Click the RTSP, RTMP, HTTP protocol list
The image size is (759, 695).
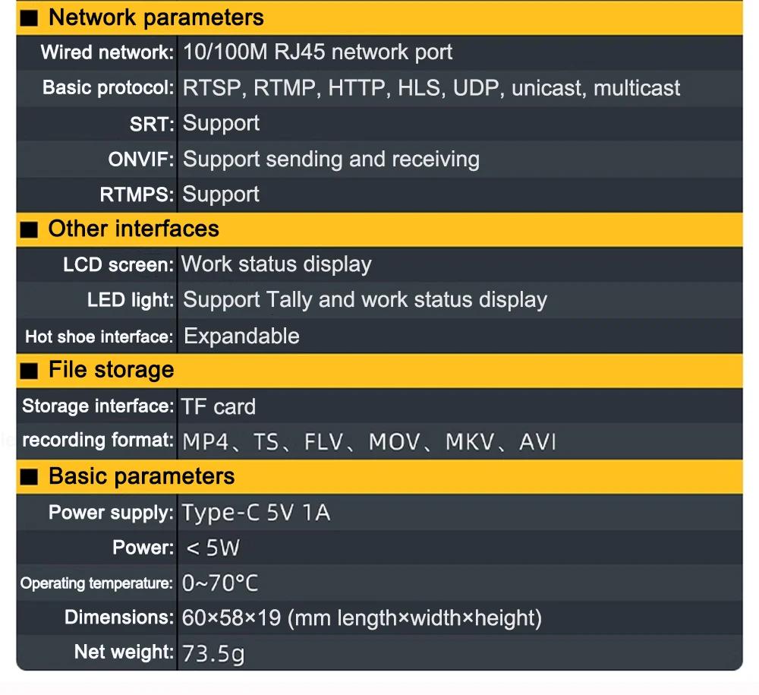(431, 88)
